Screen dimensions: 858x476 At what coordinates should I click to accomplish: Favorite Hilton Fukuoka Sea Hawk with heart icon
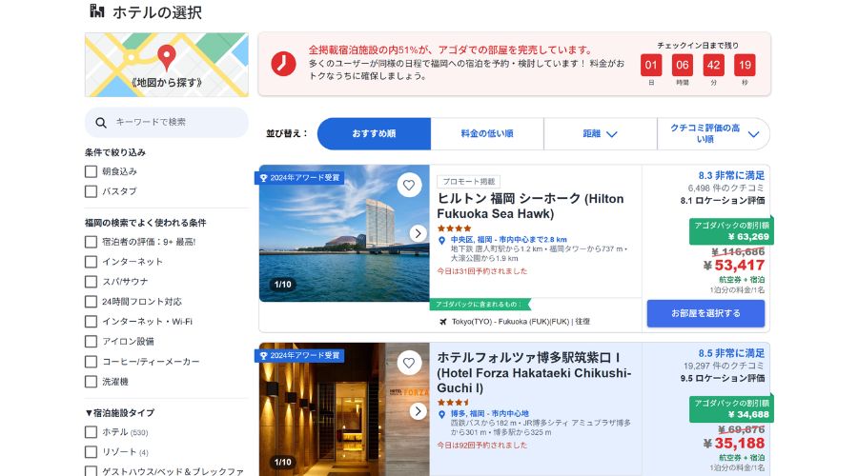[409, 186]
